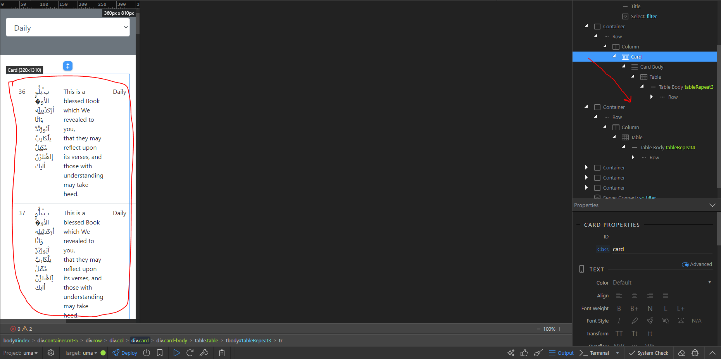The height and width of the screenshot is (359, 721).
Task: Open the Output tab
Action: (x=561, y=353)
